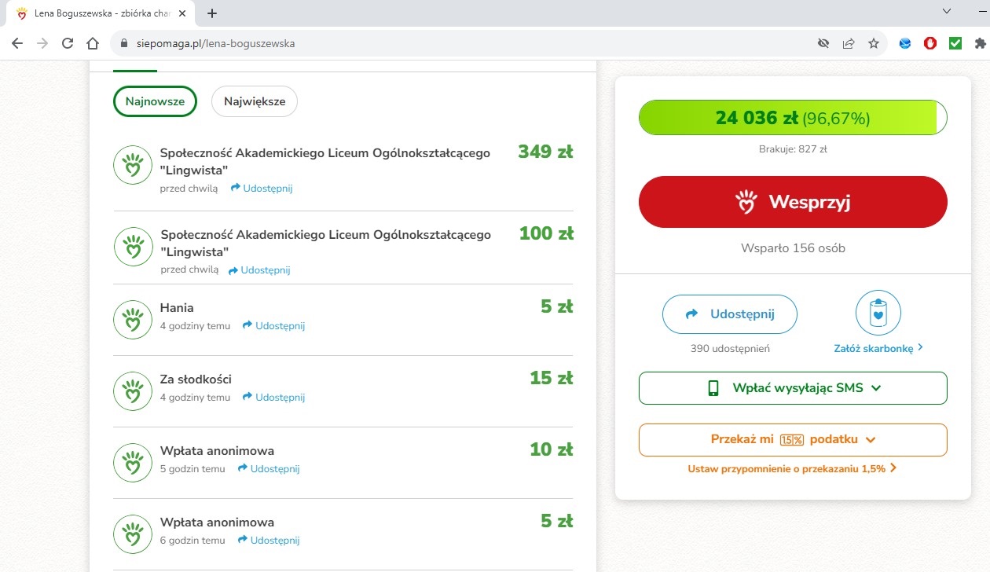The height and width of the screenshot is (572, 990).
Task: Click the 390 udostępnień count
Action: tap(730, 348)
